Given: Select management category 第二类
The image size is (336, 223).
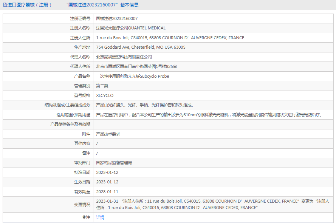Looking at the screenshot, I should point(102,86).
